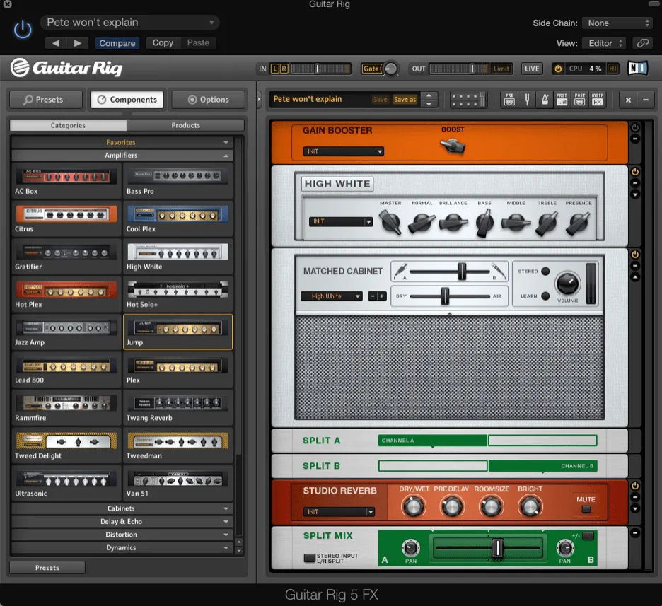The image size is (662, 606).
Task: Show the MSTR FX master effects
Action: (598, 100)
